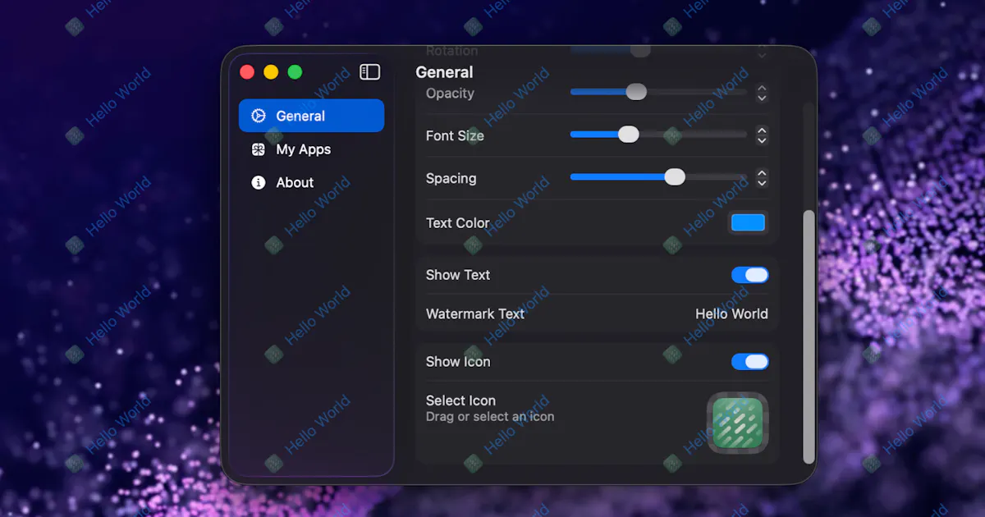This screenshot has height=517, width=985.
Task: Click the Font Size stepper arrows
Action: click(x=762, y=135)
